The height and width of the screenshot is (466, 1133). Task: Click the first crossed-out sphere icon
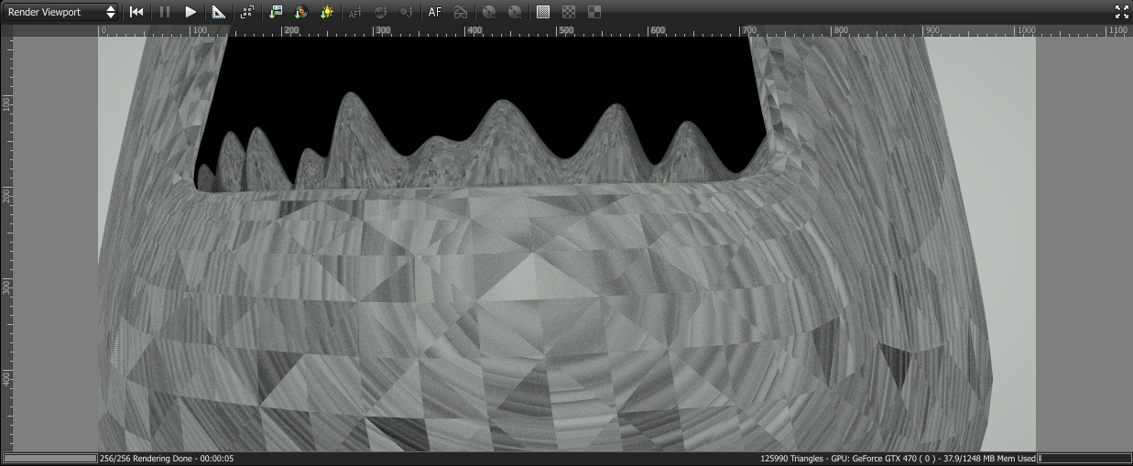pos(489,12)
